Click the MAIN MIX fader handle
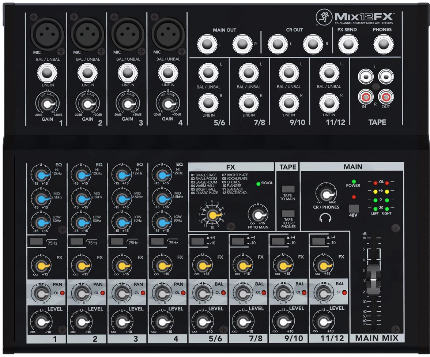This screenshot has height=357, width=430. (x=373, y=279)
